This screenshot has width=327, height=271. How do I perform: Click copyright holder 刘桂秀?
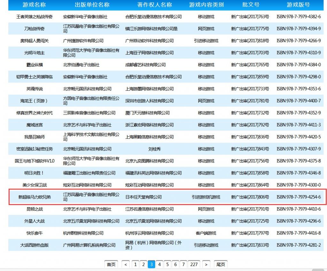pos(155,149)
